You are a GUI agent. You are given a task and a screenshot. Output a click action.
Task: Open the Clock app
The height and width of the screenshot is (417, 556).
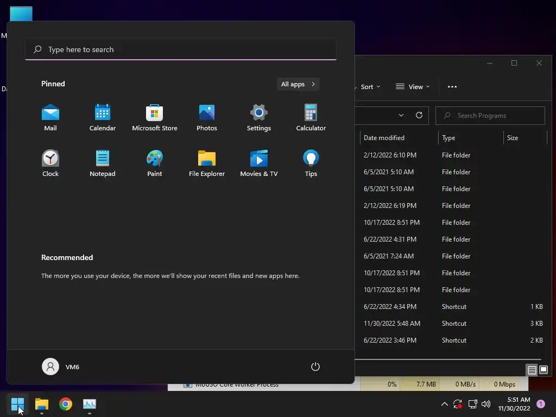[50, 163]
